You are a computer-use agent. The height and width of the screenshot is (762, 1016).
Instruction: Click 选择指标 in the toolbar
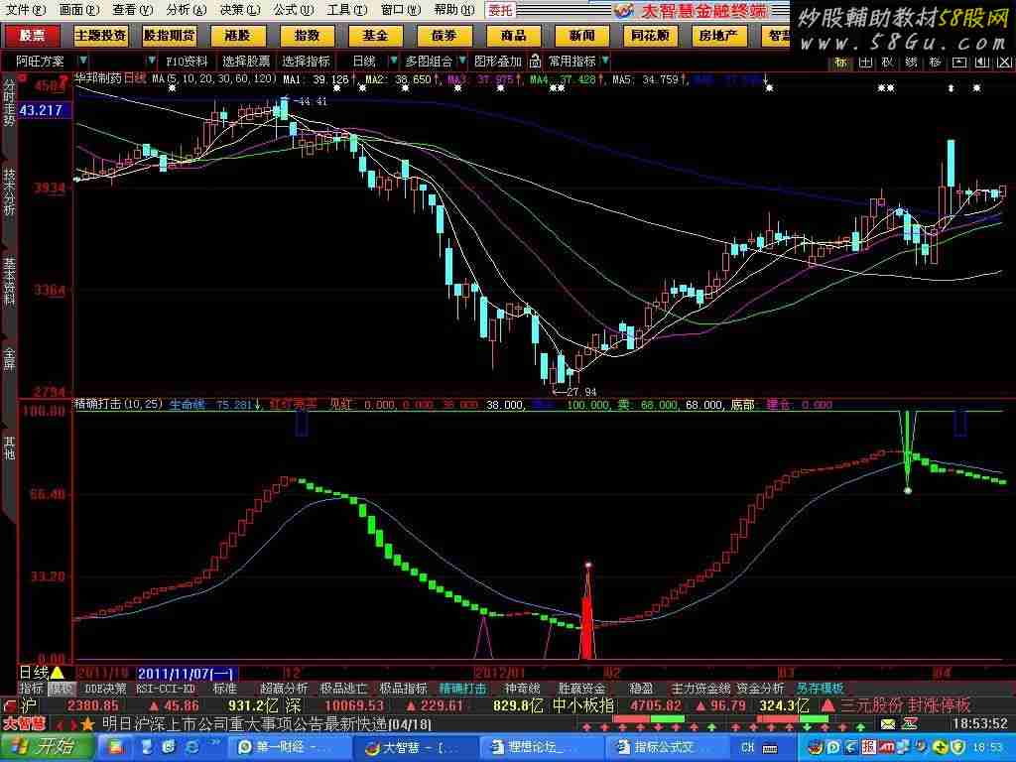click(x=306, y=61)
